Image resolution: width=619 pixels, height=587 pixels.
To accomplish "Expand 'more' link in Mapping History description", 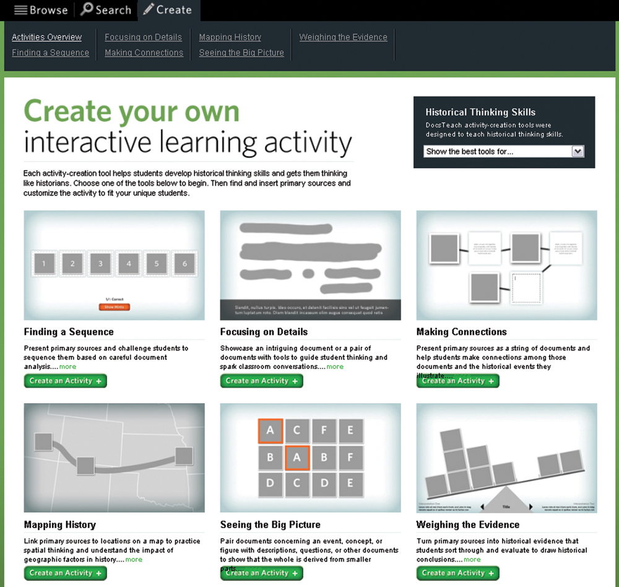I will (134, 559).
